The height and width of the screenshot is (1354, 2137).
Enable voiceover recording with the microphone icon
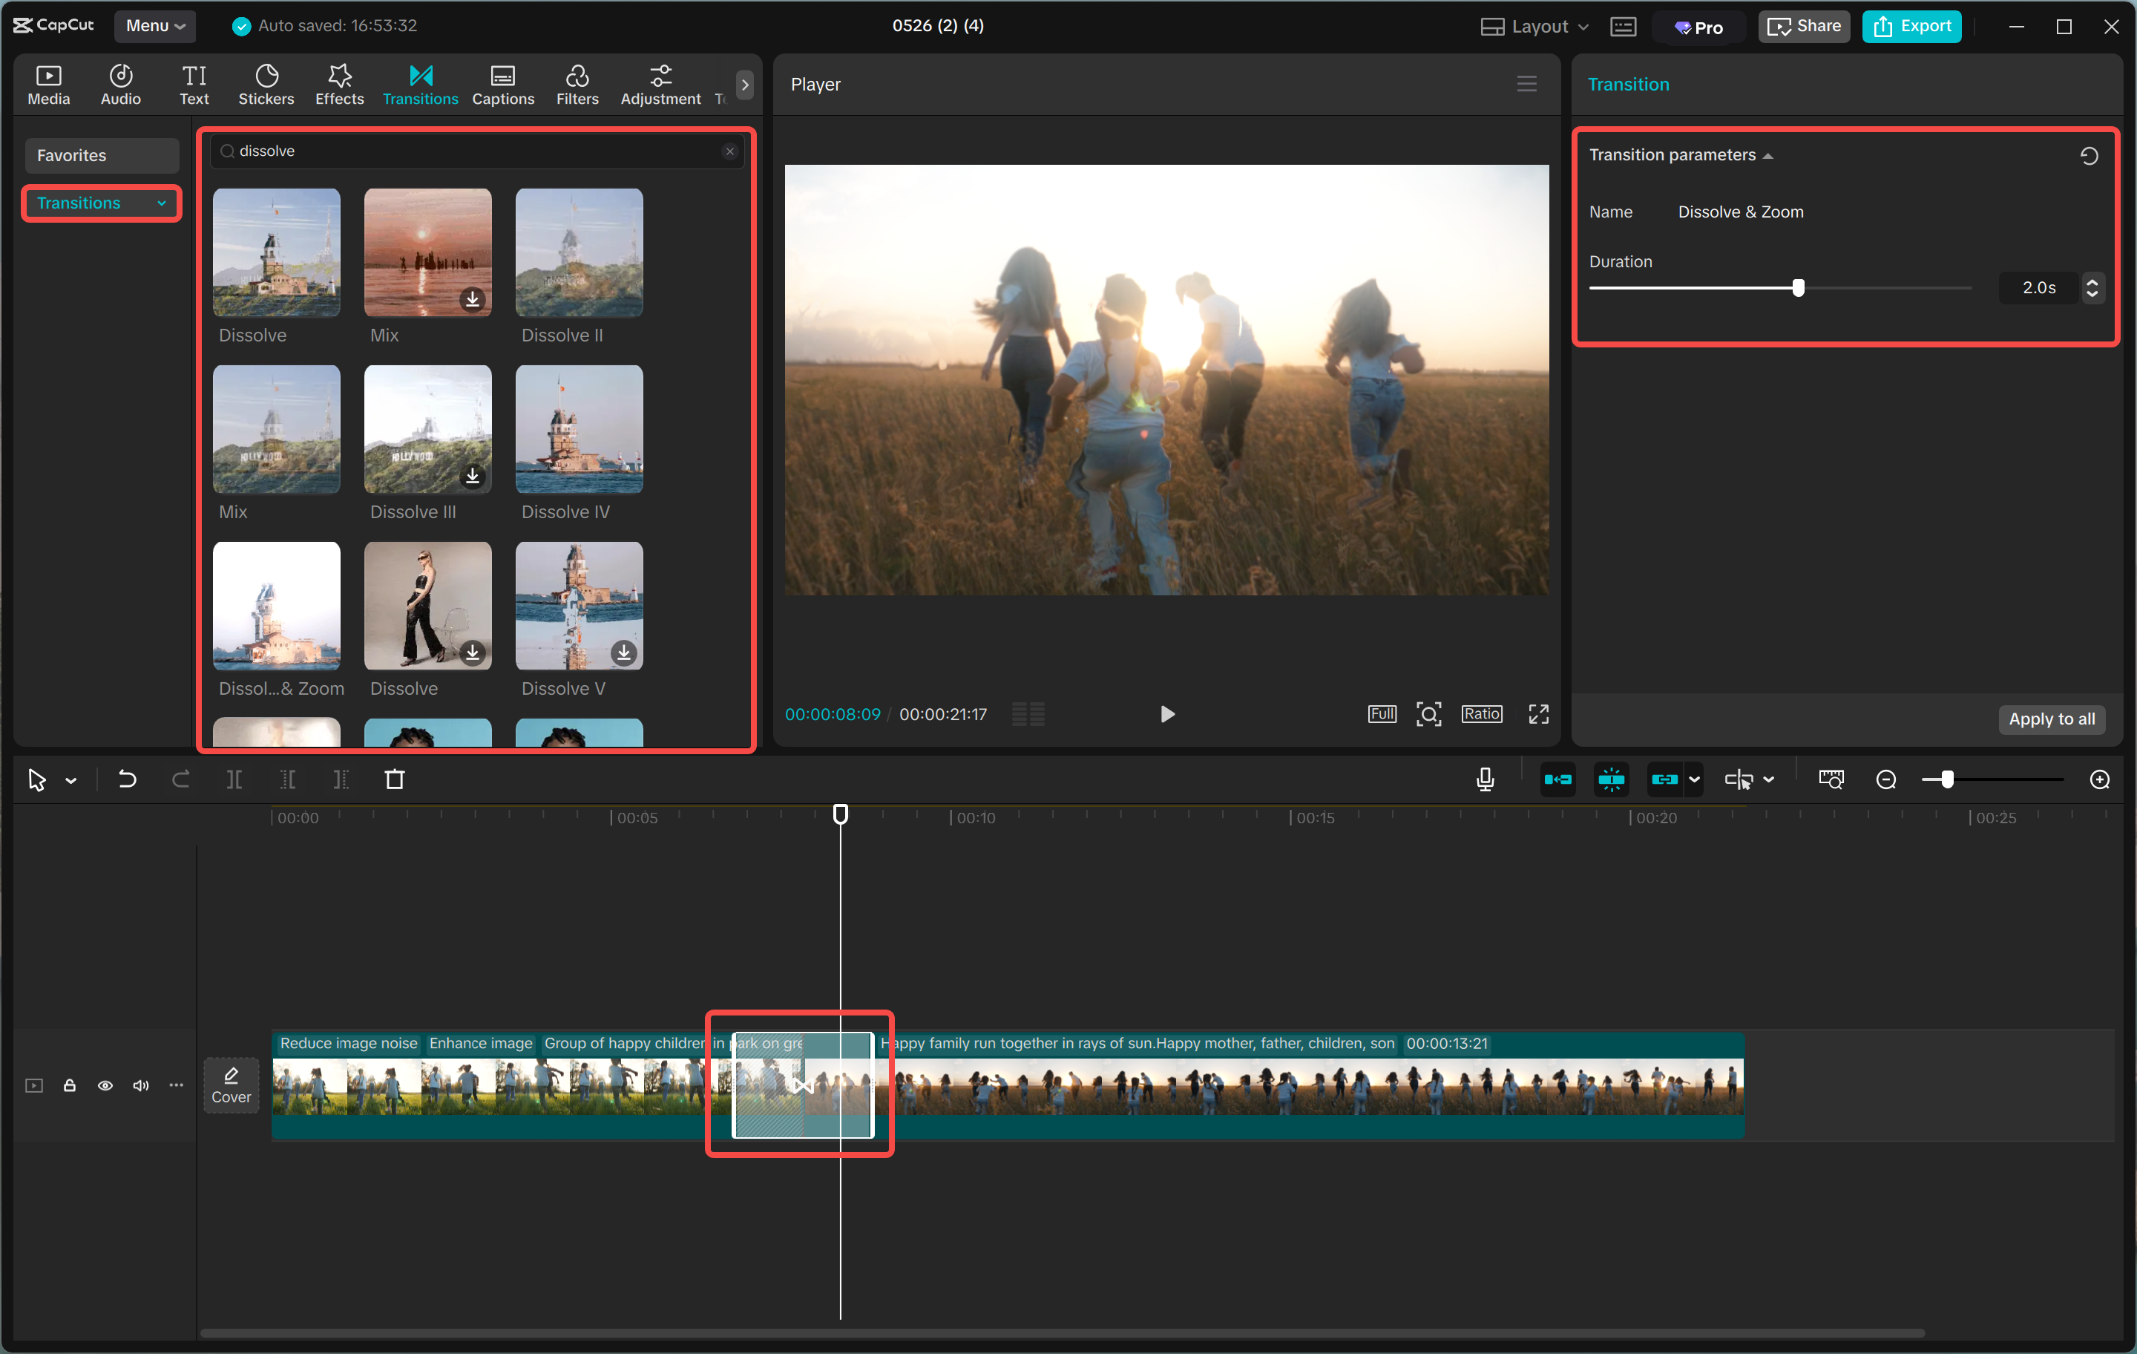click(1485, 779)
